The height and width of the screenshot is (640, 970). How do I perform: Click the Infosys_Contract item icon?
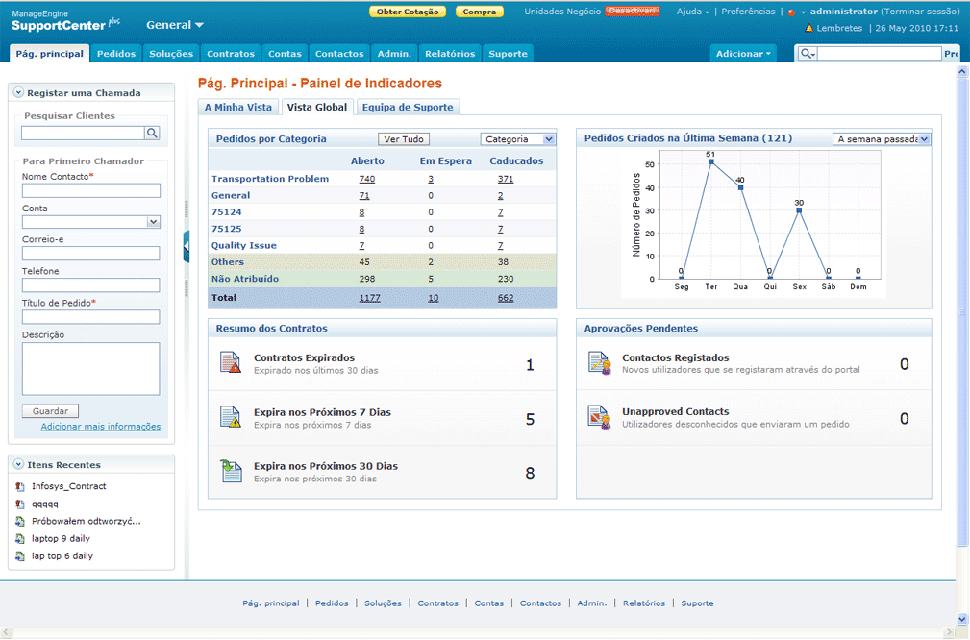tap(20, 487)
